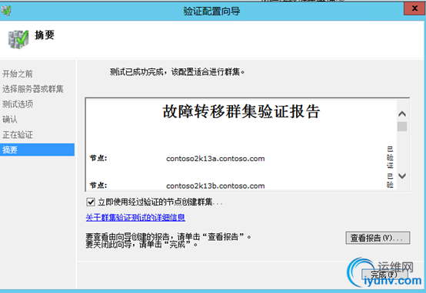The image size is (426, 293).
Task: Close the 验证配置向导 window
Action: point(414,8)
